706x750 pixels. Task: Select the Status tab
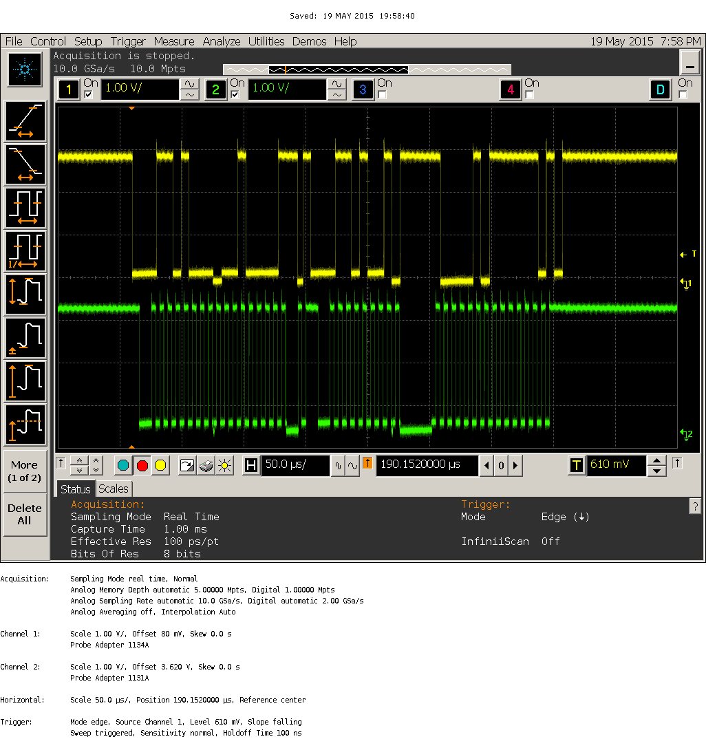(x=76, y=489)
